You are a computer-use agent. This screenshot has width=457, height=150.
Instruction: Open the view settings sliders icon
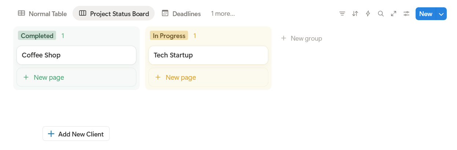point(406,14)
